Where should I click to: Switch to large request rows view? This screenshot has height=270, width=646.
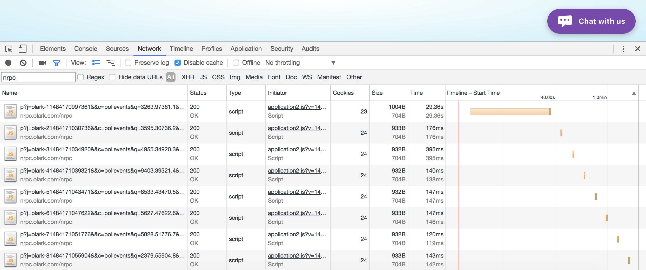pos(96,63)
